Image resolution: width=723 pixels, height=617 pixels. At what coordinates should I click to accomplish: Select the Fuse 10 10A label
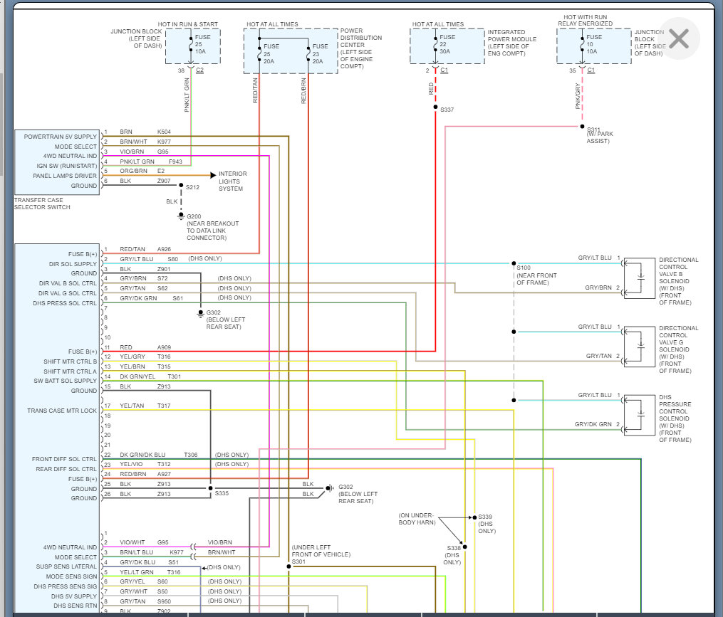pyautogui.click(x=594, y=44)
